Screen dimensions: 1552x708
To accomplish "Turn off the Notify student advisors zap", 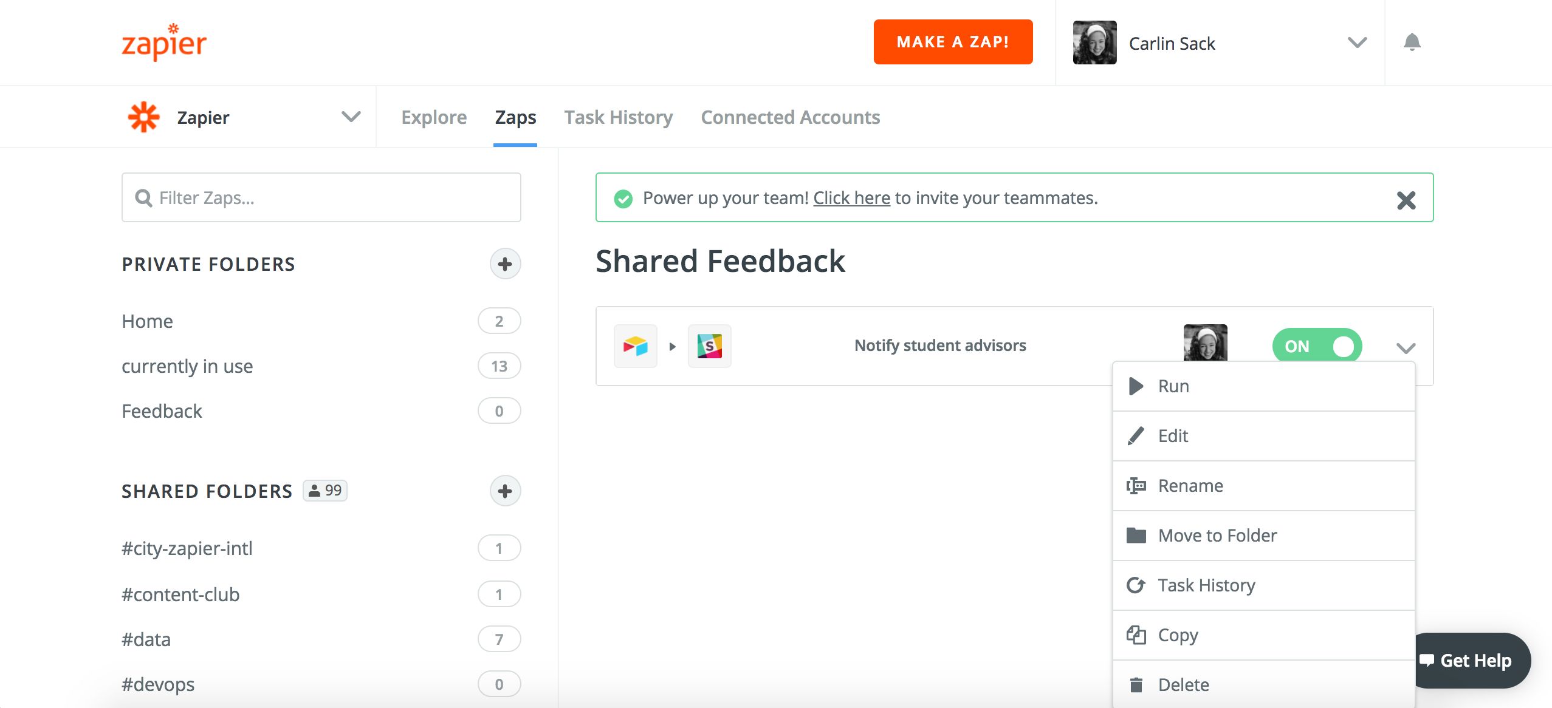I will pos(1317,346).
